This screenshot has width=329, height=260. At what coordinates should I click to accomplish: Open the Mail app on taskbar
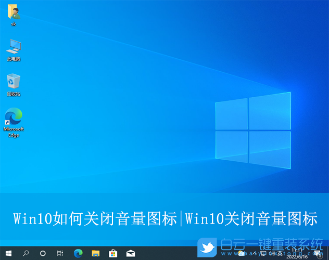tap(131, 254)
